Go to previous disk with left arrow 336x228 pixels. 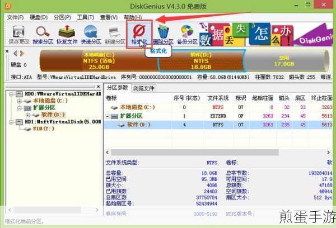[x=15, y=53]
